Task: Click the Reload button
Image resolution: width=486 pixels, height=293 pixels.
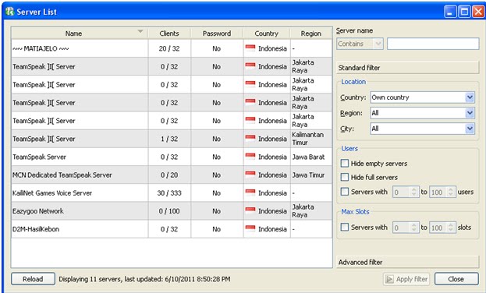Action: click(33, 279)
